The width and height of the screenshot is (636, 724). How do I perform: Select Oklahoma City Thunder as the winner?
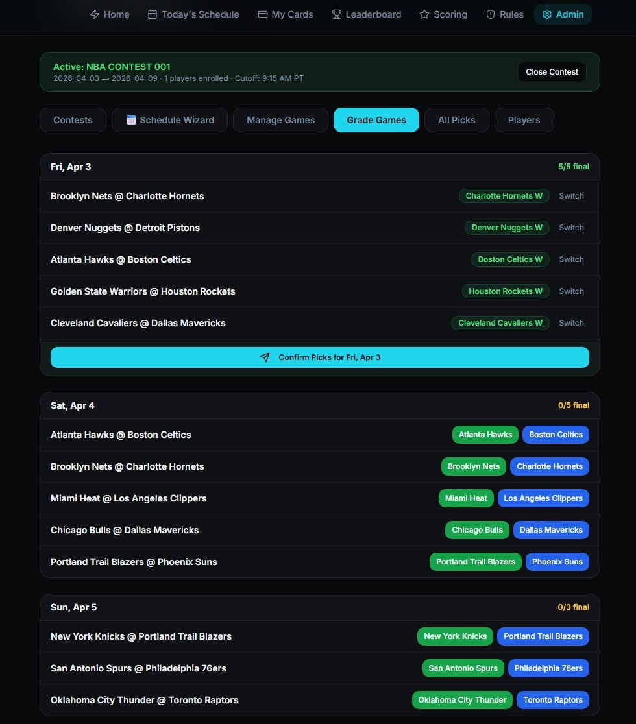(x=462, y=700)
